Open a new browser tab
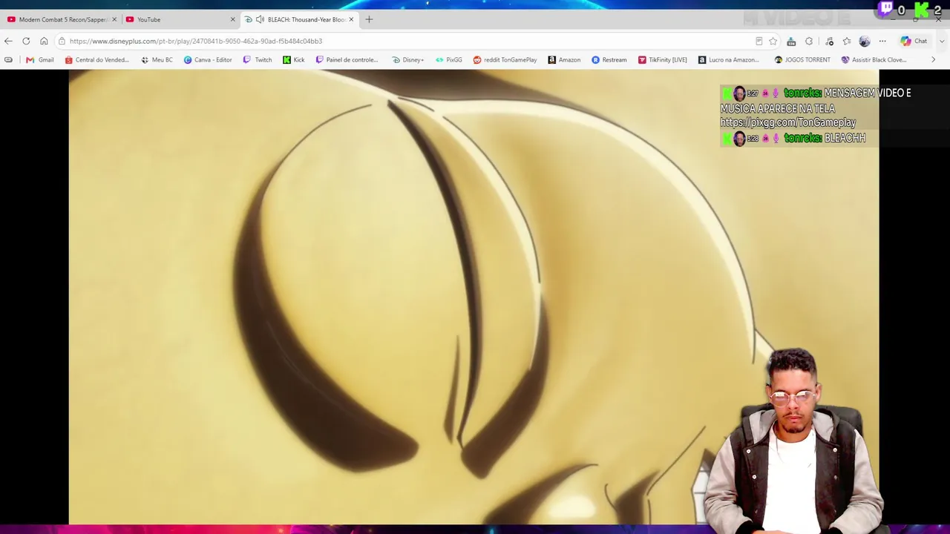Image resolution: width=950 pixels, height=534 pixels. pos(369,19)
